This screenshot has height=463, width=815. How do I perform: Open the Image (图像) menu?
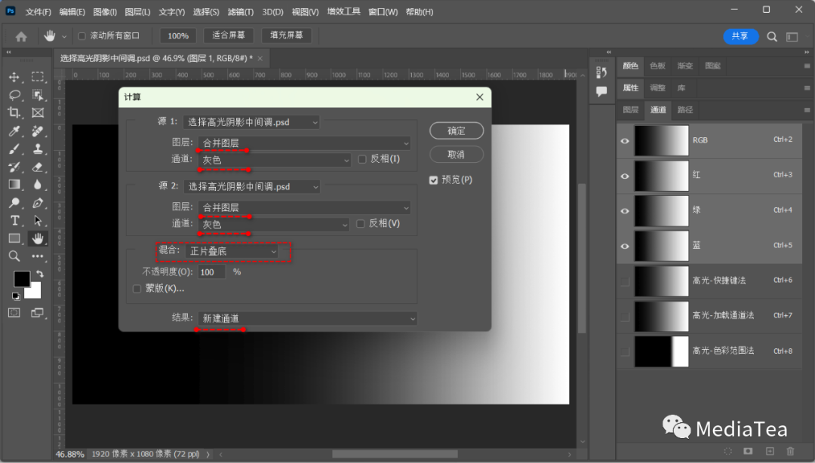click(105, 11)
